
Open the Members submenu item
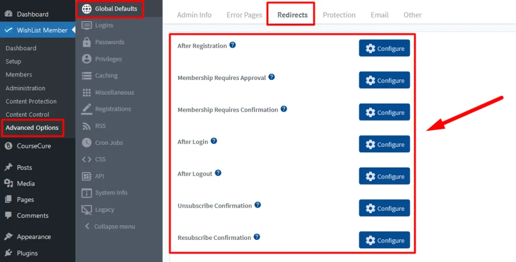(x=19, y=74)
